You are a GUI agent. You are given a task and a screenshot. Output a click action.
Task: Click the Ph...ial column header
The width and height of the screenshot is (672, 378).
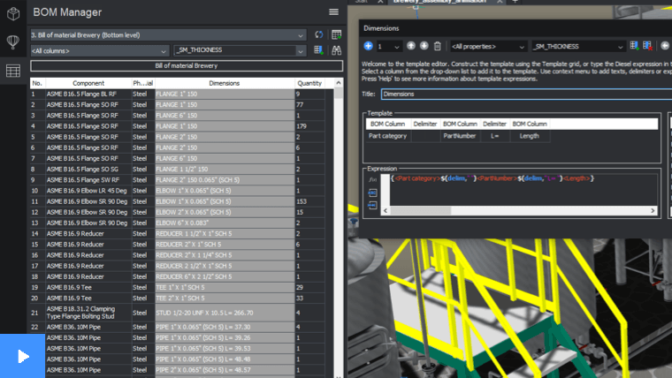point(143,83)
